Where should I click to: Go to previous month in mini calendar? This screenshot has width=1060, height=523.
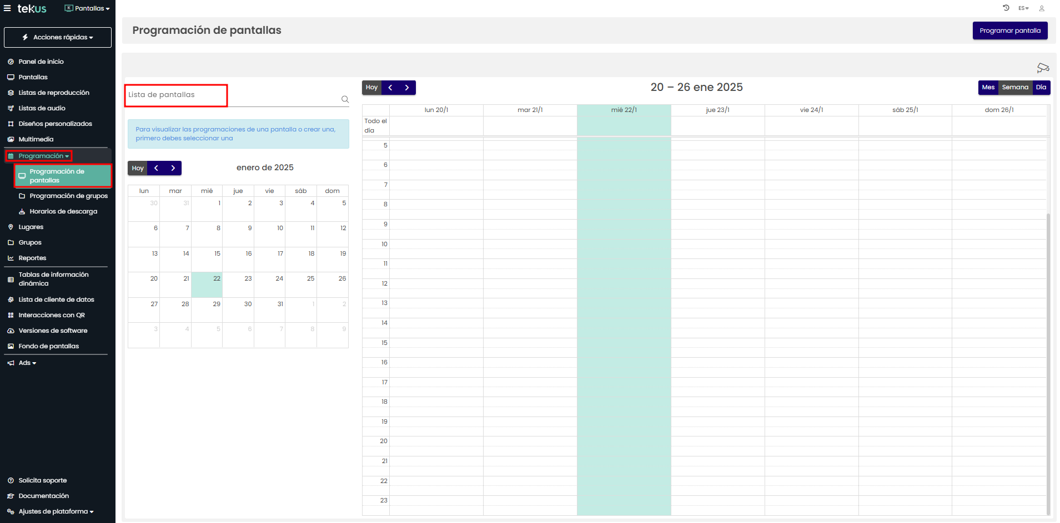point(157,168)
